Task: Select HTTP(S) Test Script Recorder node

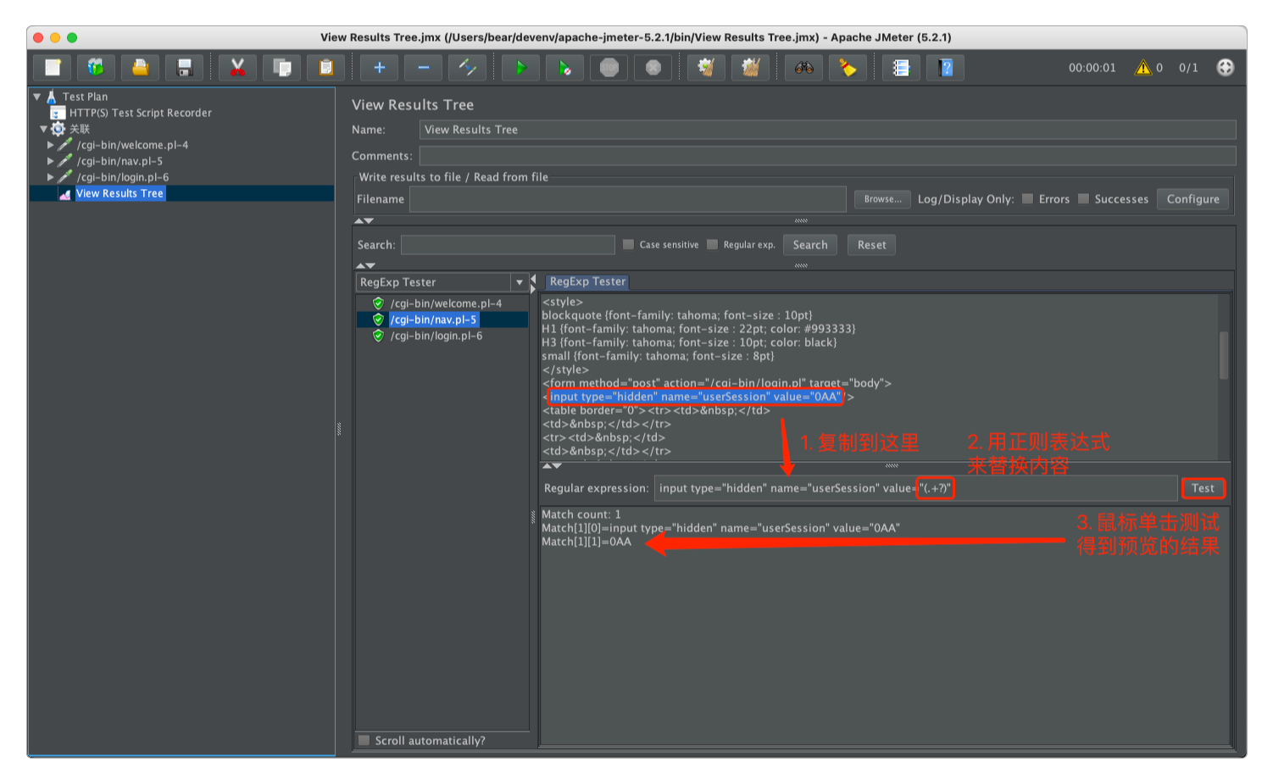Action: [x=140, y=113]
